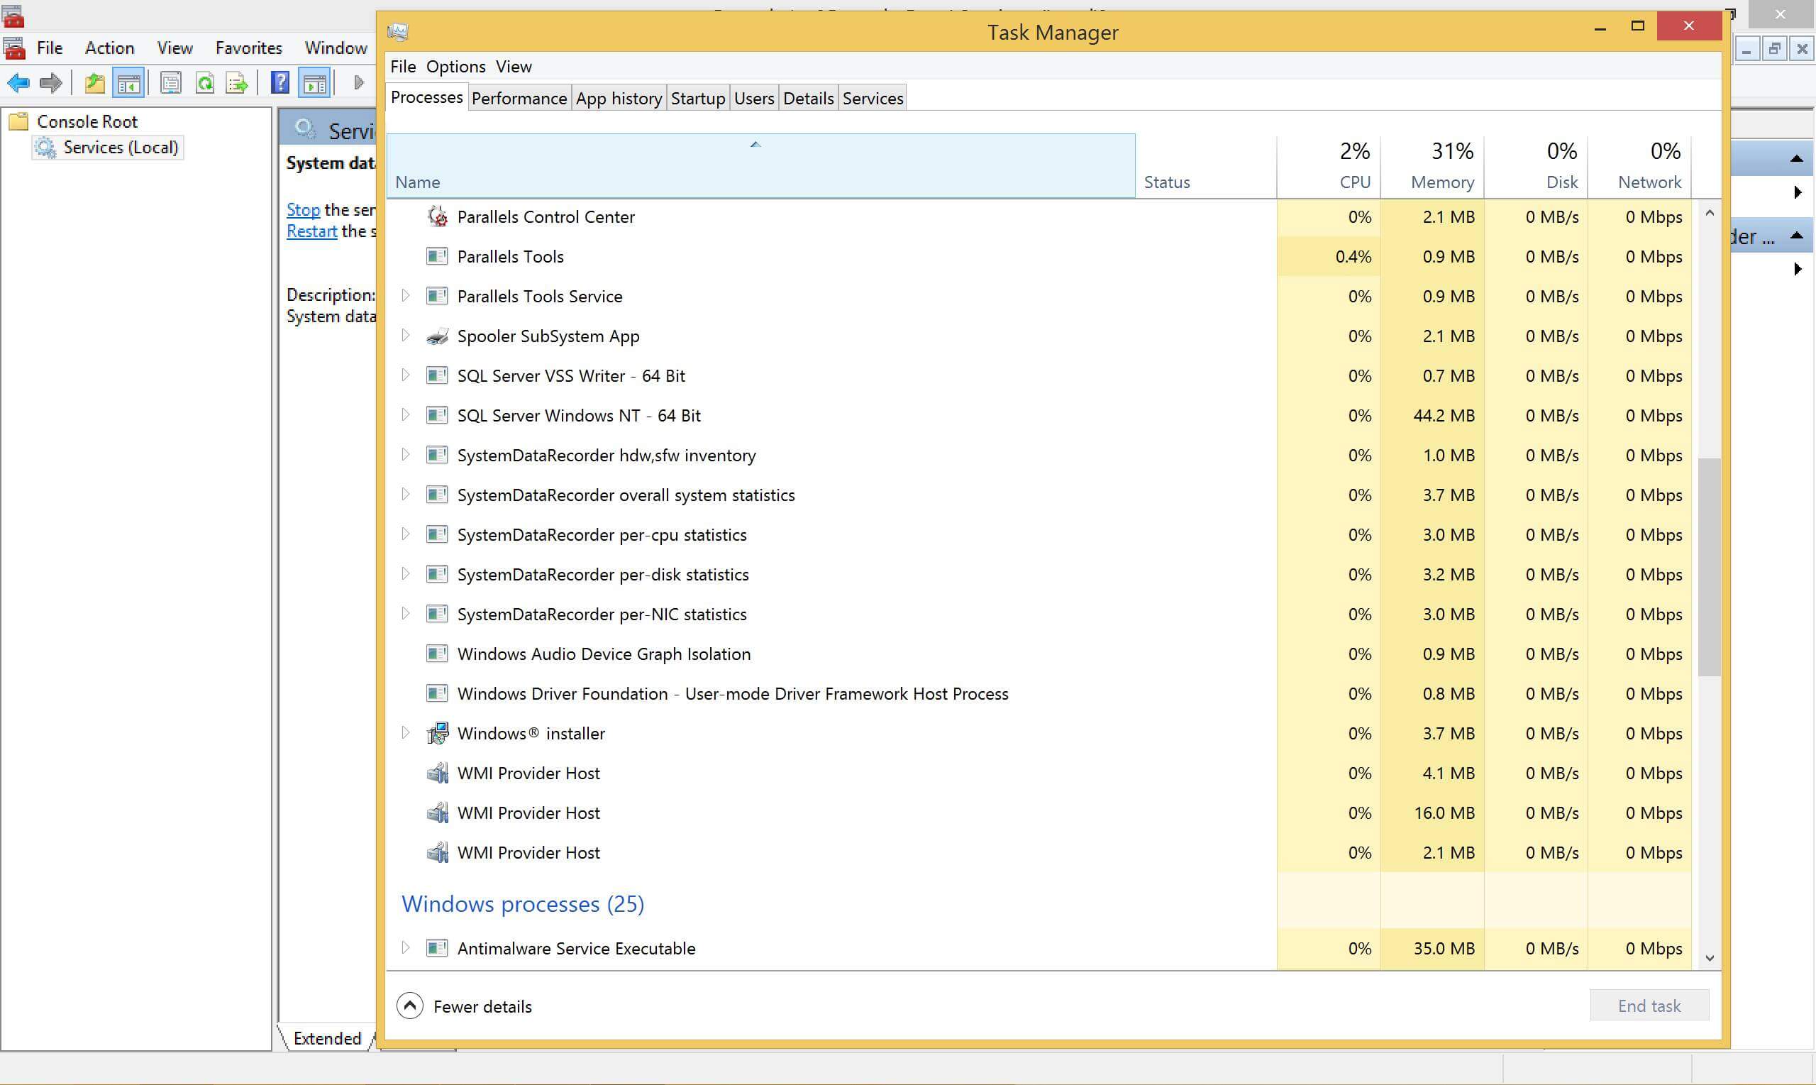
Task: Click the Windows installer process icon
Action: 437,733
